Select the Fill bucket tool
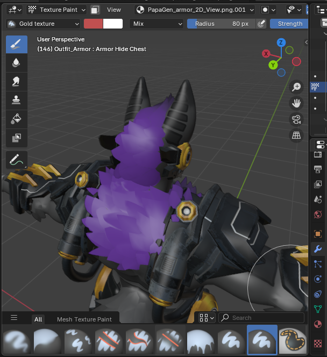The width and height of the screenshot is (327, 357). (x=17, y=119)
